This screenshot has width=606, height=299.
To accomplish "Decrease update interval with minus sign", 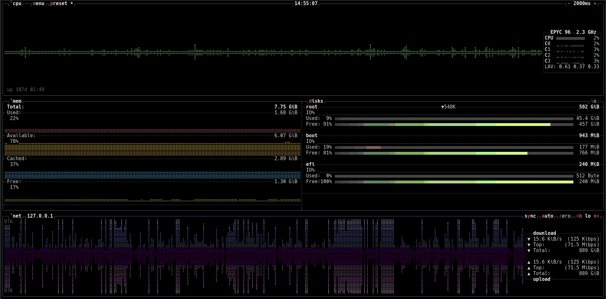I will coord(569,4).
